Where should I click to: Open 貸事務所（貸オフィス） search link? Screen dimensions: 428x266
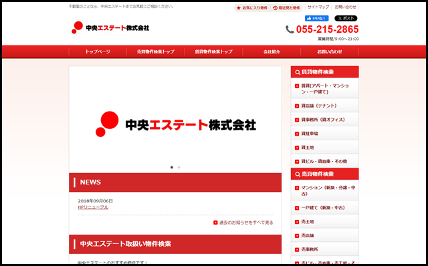coord(325,120)
